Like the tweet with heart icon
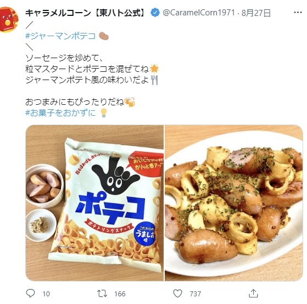The height and width of the screenshot is (304, 307). (177, 293)
